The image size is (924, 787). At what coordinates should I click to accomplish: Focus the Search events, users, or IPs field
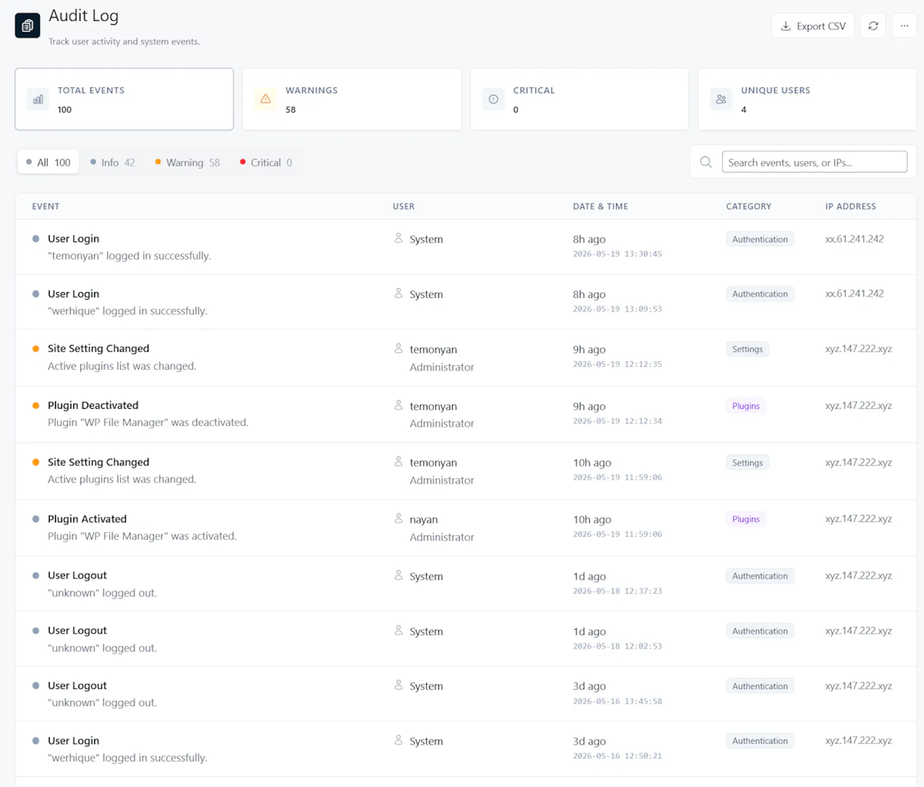tap(814, 162)
